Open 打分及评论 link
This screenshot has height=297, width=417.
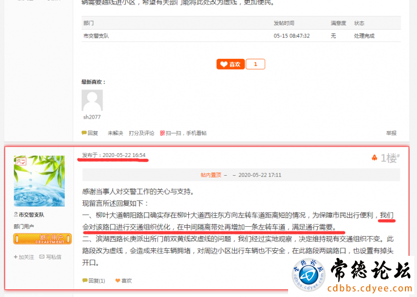(x=142, y=133)
